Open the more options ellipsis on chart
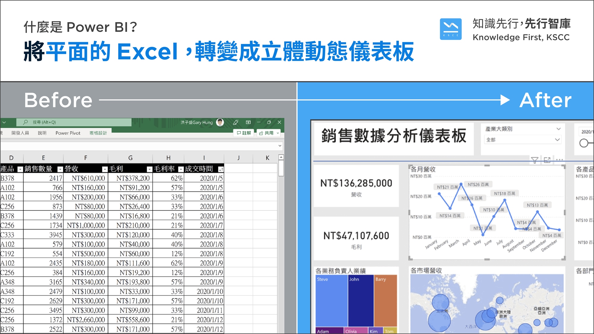Image resolution: width=594 pixels, height=334 pixels. pyautogui.click(x=560, y=160)
